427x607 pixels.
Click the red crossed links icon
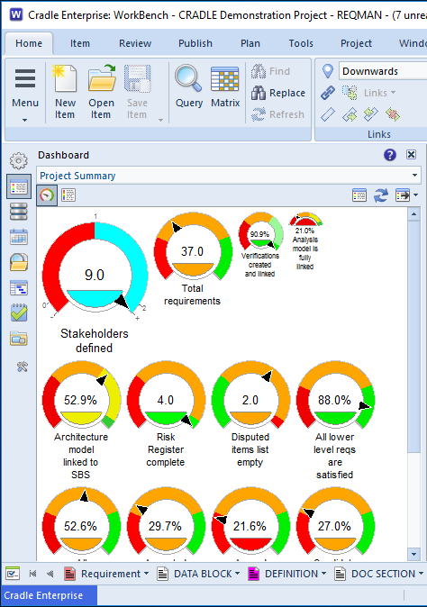[392, 114]
